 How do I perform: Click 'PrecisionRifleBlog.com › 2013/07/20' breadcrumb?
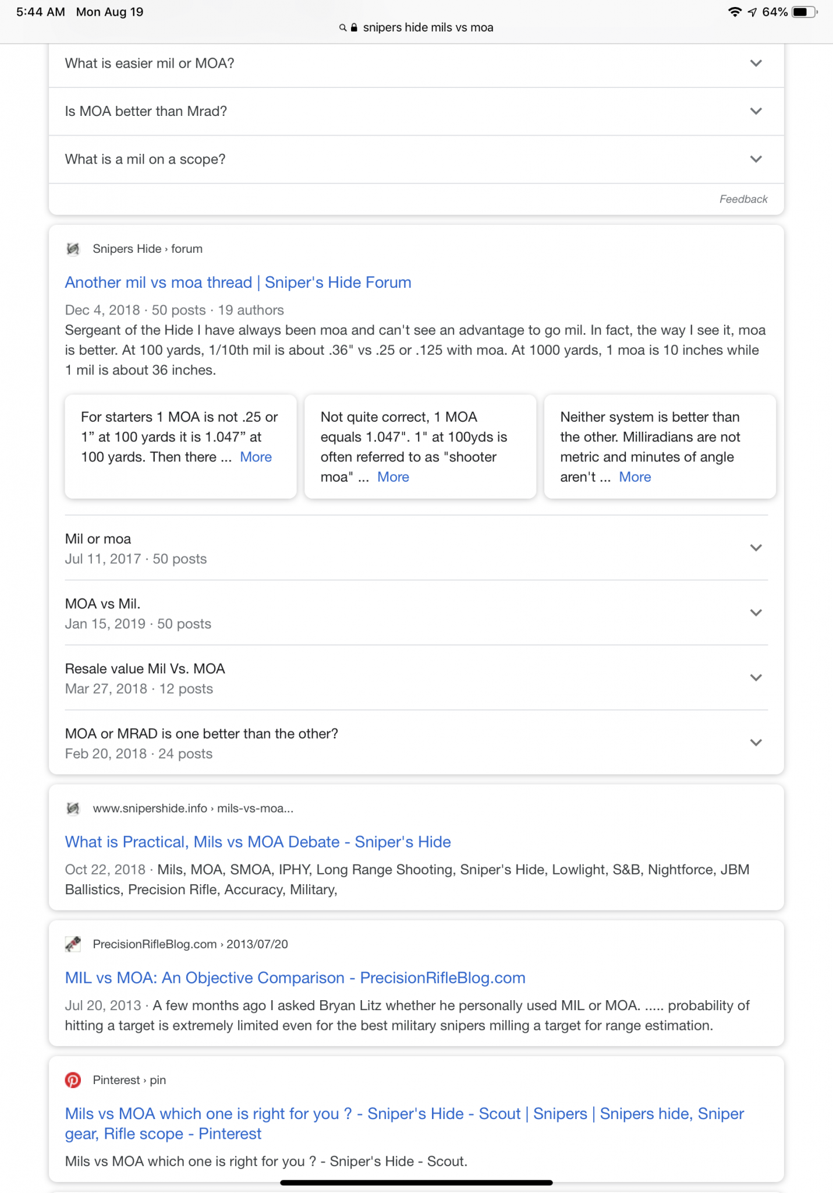pyautogui.click(x=190, y=944)
